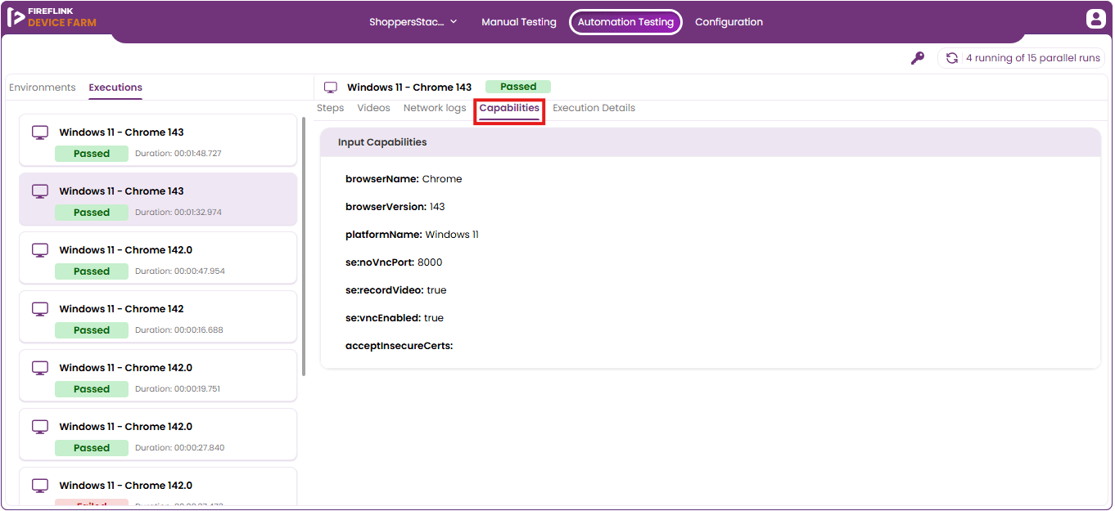Open the user profile icon

1095,19
